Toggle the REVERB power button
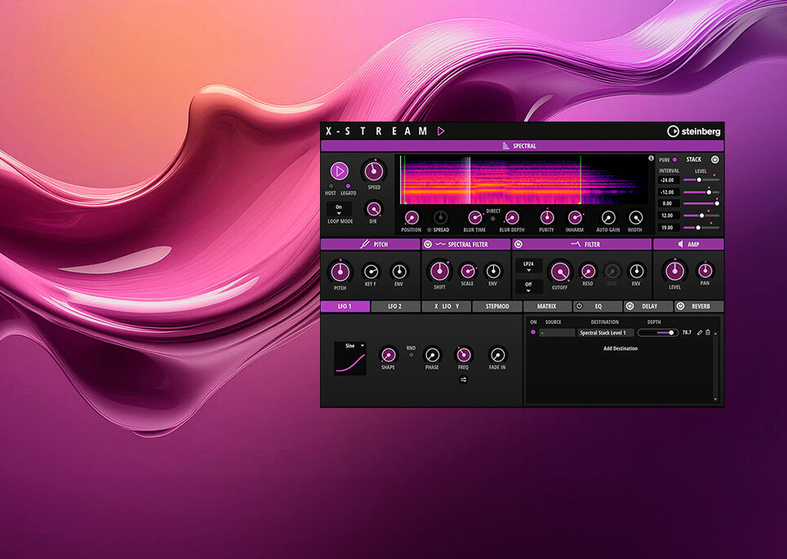 pyautogui.click(x=681, y=306)
